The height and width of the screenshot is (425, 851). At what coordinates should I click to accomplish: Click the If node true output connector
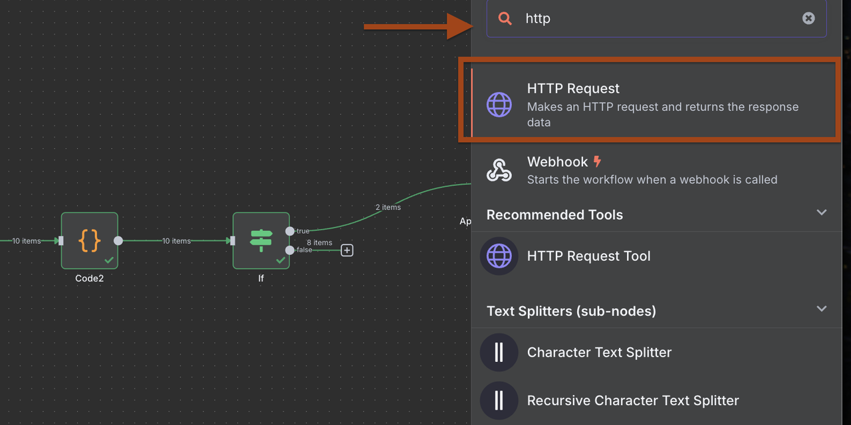tap(290, 231)
